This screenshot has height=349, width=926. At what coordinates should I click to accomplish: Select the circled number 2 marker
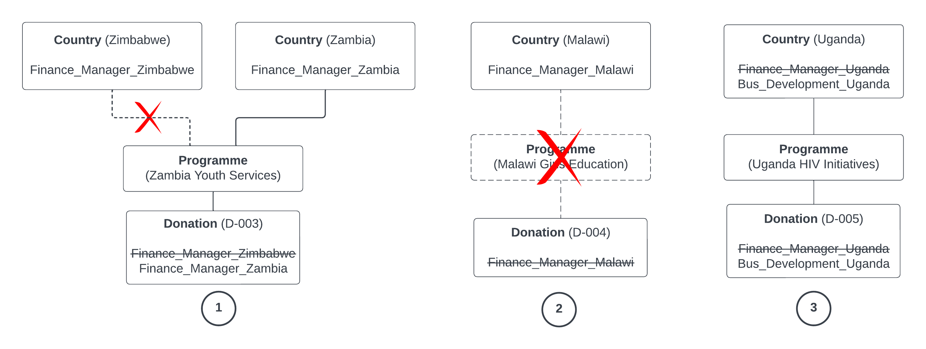(x=559, y=309)
